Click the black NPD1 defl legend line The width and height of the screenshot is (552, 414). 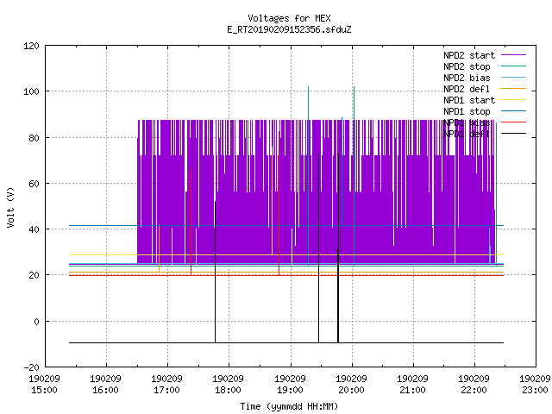513,134
